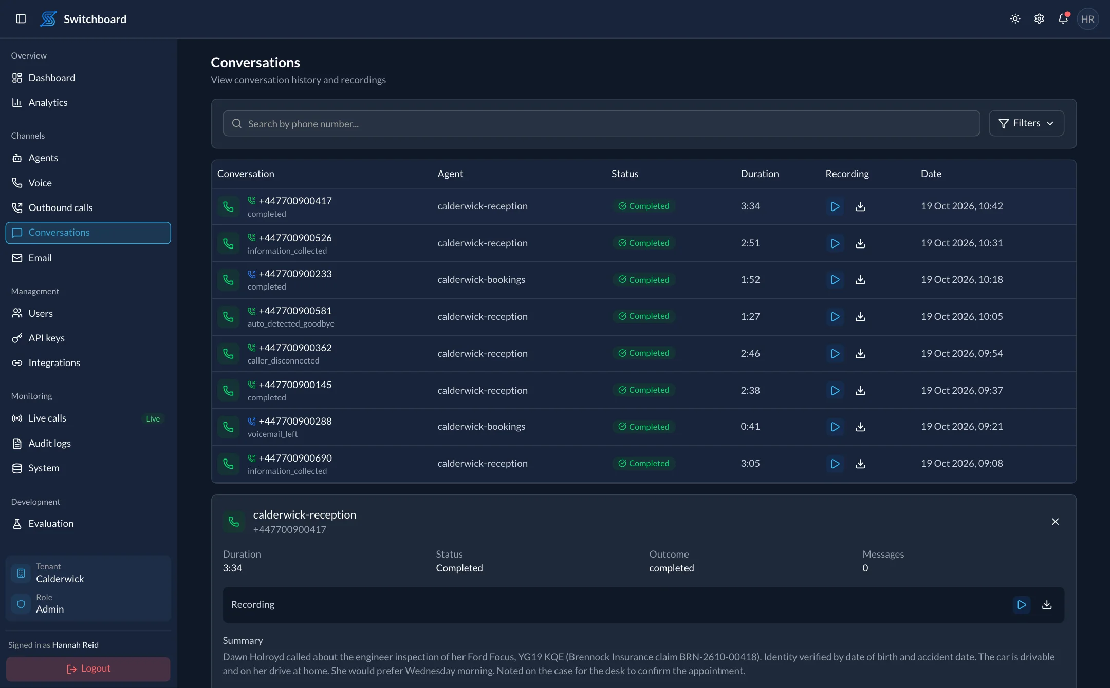Viewport: 1110px width, 688px height.
Task: Play recording for +447700900417 row
Action: coord(835,206)
